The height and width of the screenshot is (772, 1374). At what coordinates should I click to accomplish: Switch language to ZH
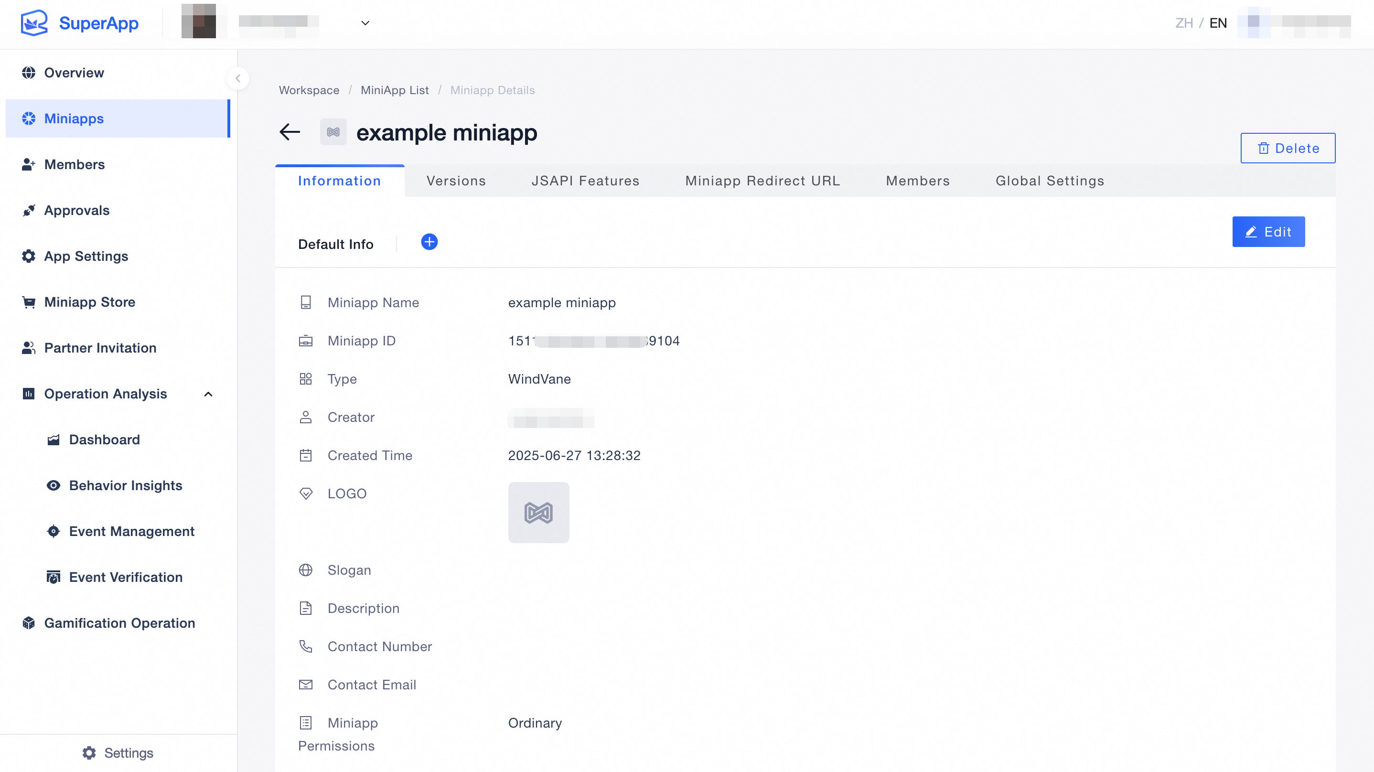pyautogui.click(x=1183, y=23)
